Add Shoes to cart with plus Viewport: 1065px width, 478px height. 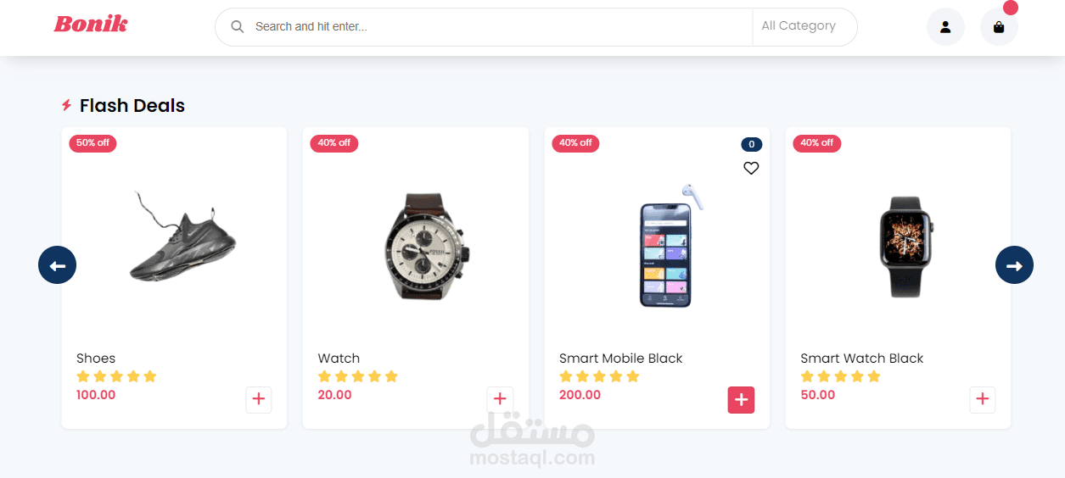point(259,400)
